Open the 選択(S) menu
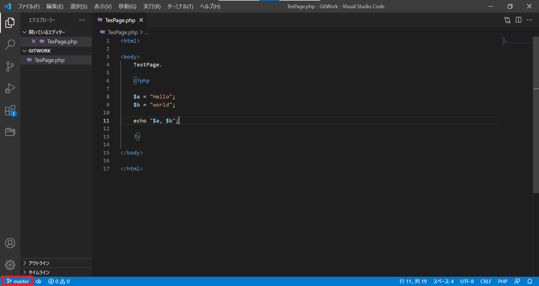The height and width of the screenshot is (286, 539). pyautogui.click(x=79, y=7)
